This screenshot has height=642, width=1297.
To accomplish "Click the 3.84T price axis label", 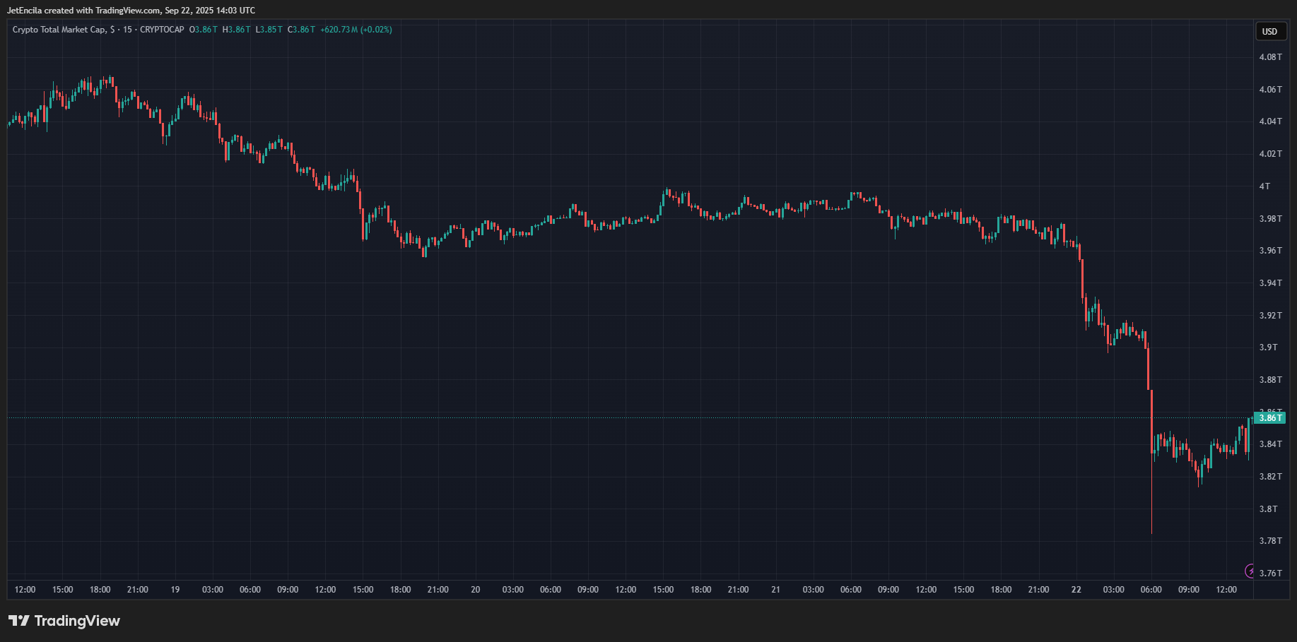I will (x=1270, y=444).
